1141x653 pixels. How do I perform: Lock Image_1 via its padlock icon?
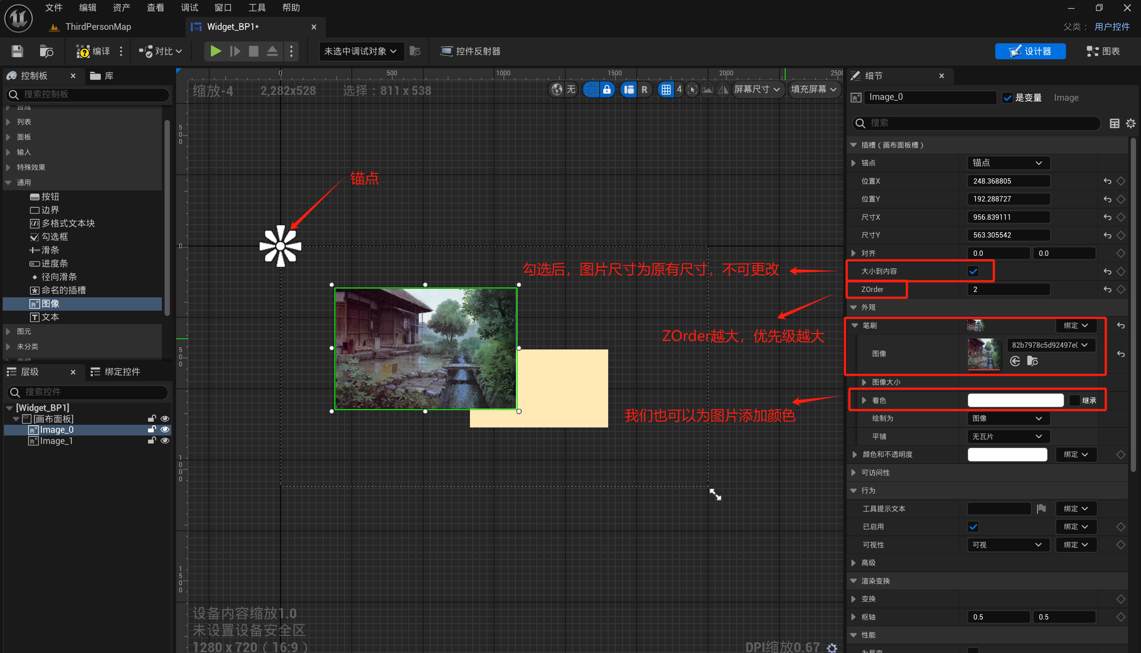(152, 441)
